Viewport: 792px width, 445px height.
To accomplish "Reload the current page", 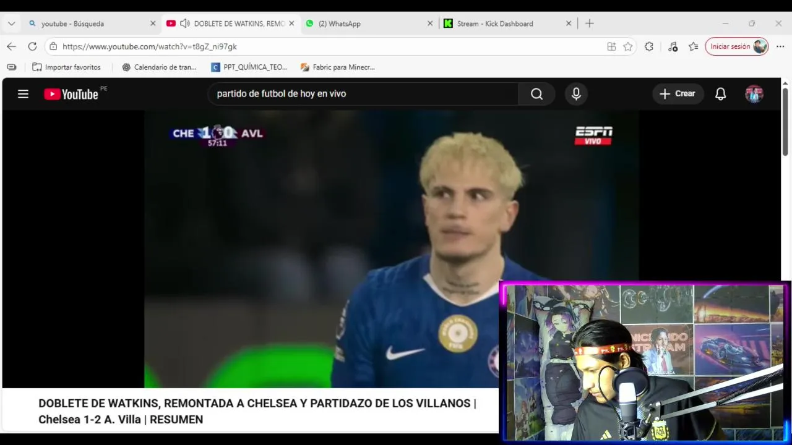I will (32, 46).
